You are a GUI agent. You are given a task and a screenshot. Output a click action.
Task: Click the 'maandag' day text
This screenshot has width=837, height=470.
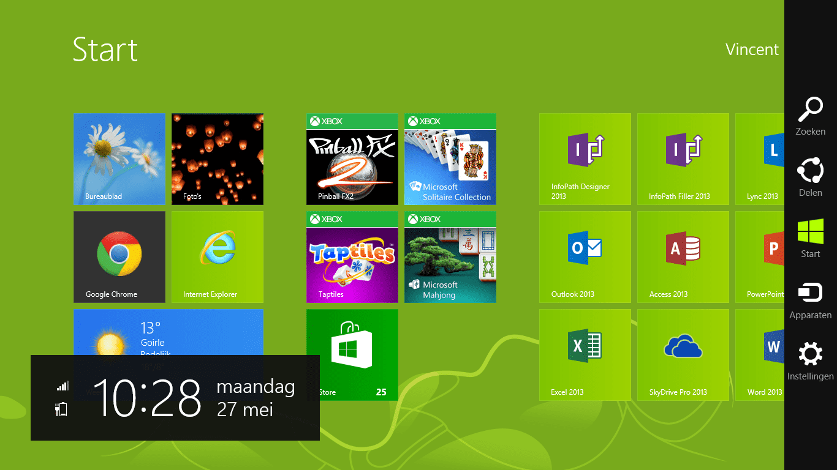pos(256,387)
